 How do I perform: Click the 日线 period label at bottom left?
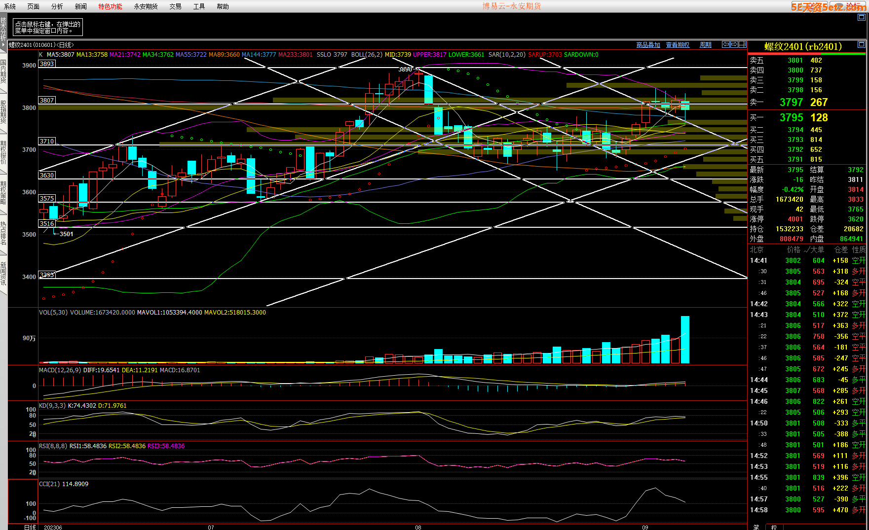click(31, 527)
